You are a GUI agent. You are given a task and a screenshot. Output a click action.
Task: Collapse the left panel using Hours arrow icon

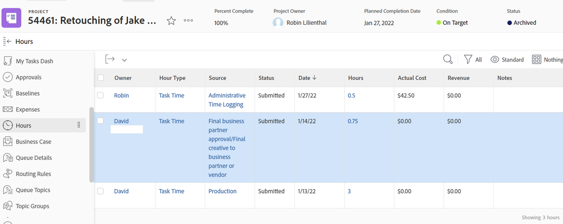tap(7, 42)
